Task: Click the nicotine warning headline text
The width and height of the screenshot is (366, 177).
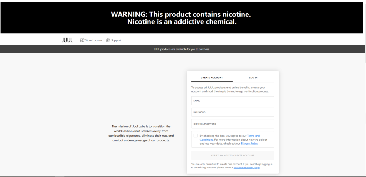Action: (181, 18)
